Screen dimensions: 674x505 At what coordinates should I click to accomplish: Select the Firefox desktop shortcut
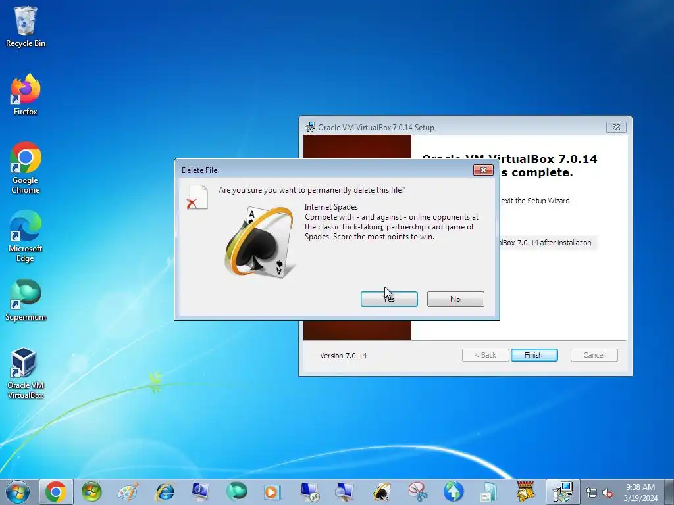26,95
